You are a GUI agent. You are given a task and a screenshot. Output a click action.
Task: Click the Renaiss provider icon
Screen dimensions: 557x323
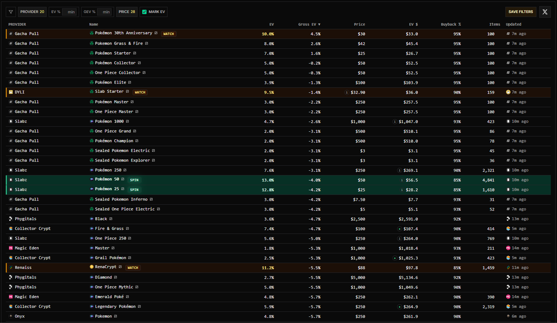[11, 267]
